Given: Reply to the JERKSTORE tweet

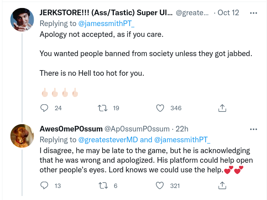Looking at the screenshot, I should (45, 108).
